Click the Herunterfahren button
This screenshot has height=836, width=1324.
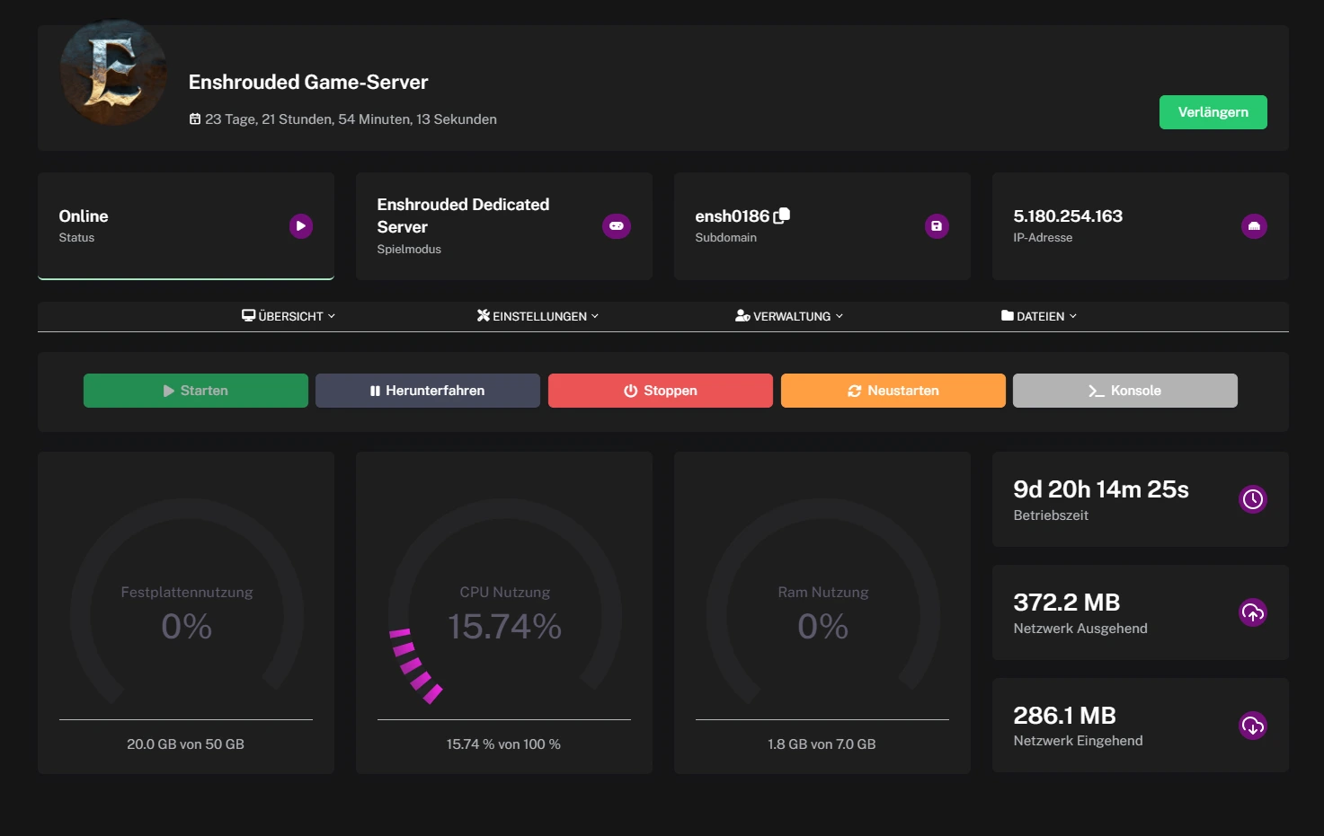[428, 391]
